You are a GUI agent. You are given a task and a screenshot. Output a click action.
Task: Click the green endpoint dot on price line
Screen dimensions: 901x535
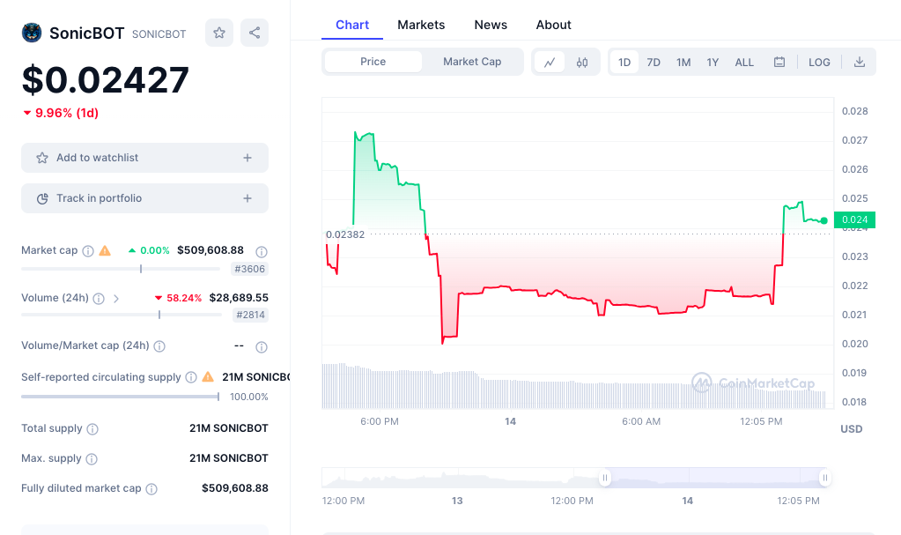coord(824,221)
